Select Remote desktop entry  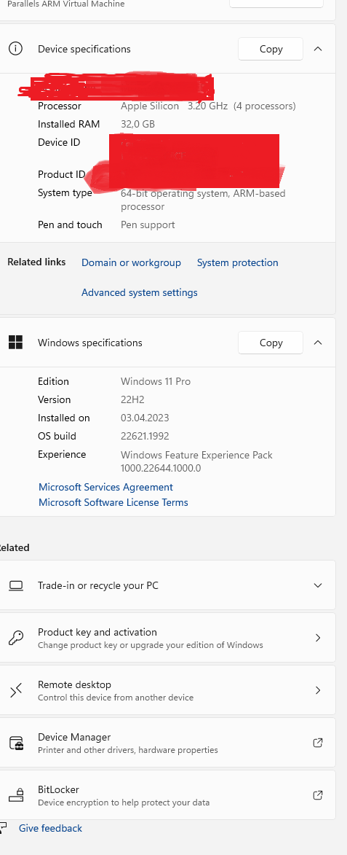pos(167,690)
